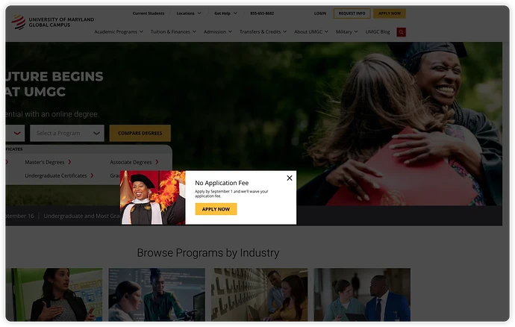This screenshot has width=515, height=327.
Task: Expand the About UMGC menu
Action: point(311,32)
